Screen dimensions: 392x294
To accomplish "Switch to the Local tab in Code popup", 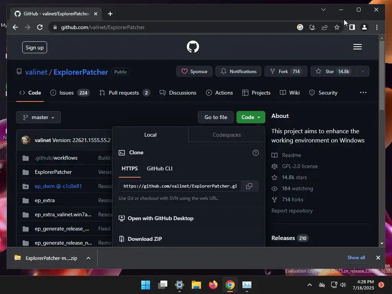I will pos(150,135).
